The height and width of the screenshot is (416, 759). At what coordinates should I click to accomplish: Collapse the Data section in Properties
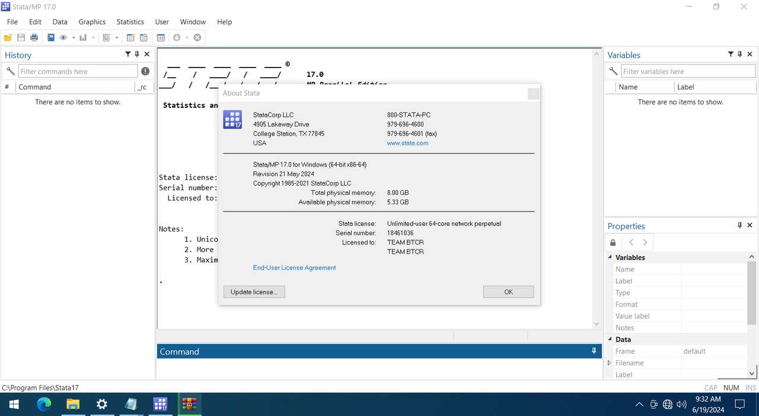pyautogui.click(x=610, y=340)
